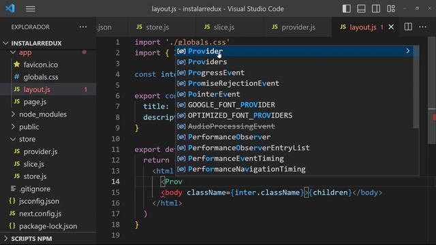Click 'title:' property on line 7
Viewport: 436px width, 245px height.
[x=156, y=106]
